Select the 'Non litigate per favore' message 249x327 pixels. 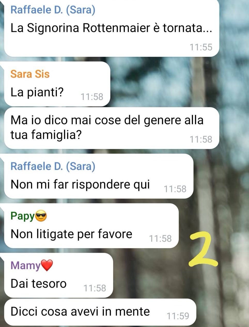click(x=91, y=226)
